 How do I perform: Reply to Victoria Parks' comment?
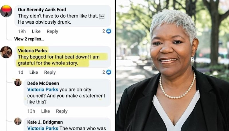tap(50, 72)
